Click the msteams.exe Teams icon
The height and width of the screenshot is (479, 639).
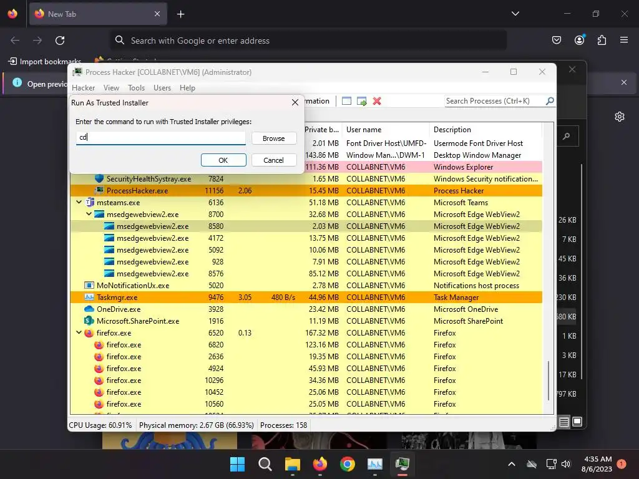(x=90, y=203)
